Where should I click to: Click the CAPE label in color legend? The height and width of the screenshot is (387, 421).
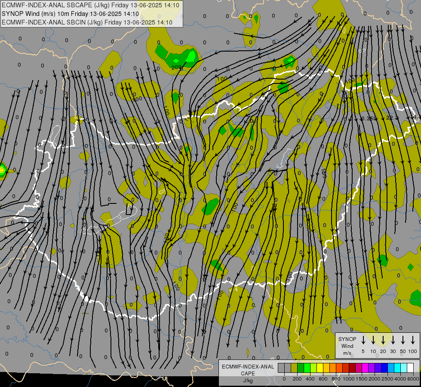[x=248, y=374]
